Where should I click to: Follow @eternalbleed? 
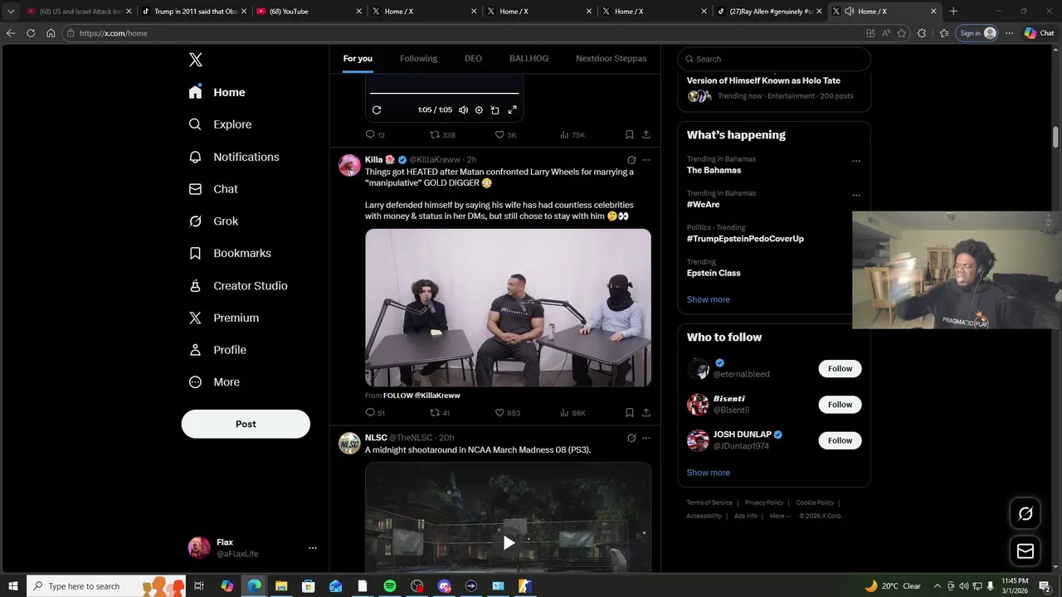click(x=840, y=369)
